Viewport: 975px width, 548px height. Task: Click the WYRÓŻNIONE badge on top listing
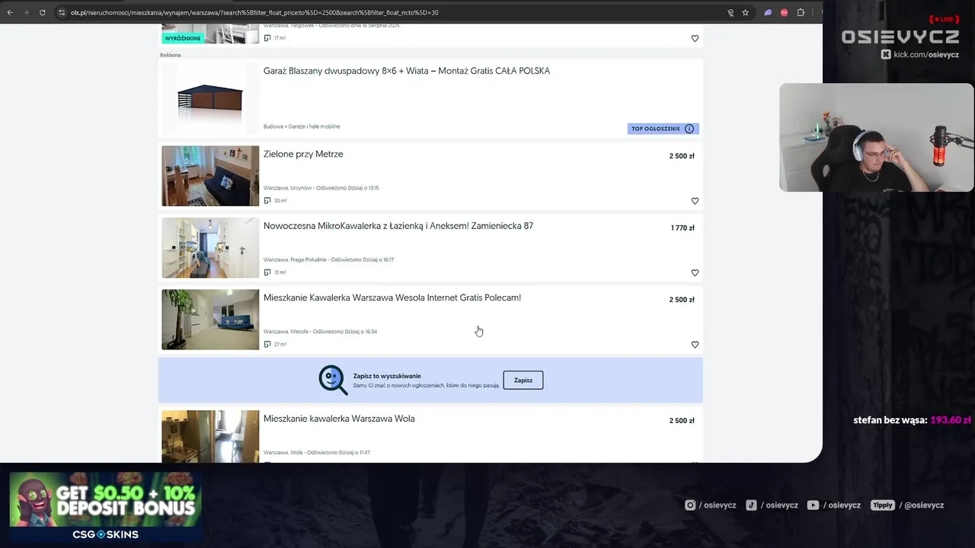(183, 38)
